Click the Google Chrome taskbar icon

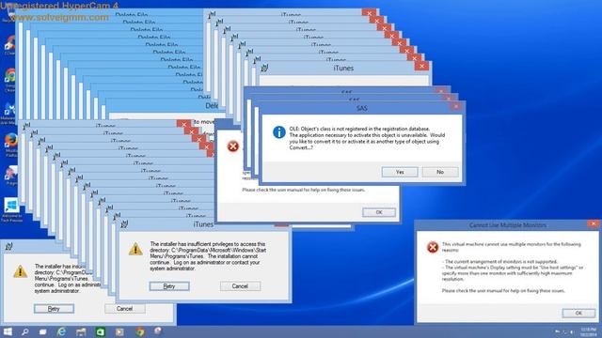pos(140,331)
